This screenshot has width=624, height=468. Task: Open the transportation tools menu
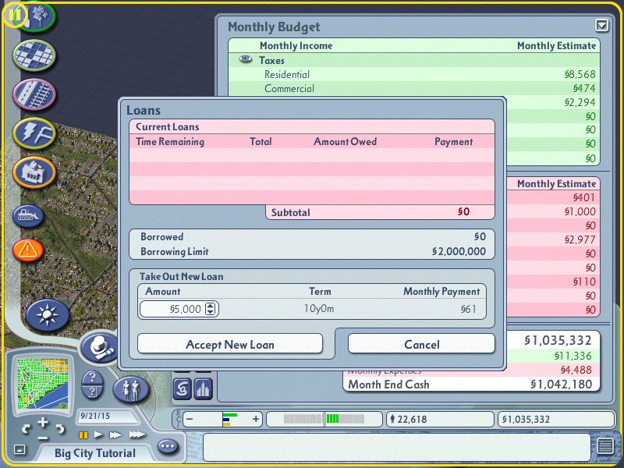pos(34,94)
